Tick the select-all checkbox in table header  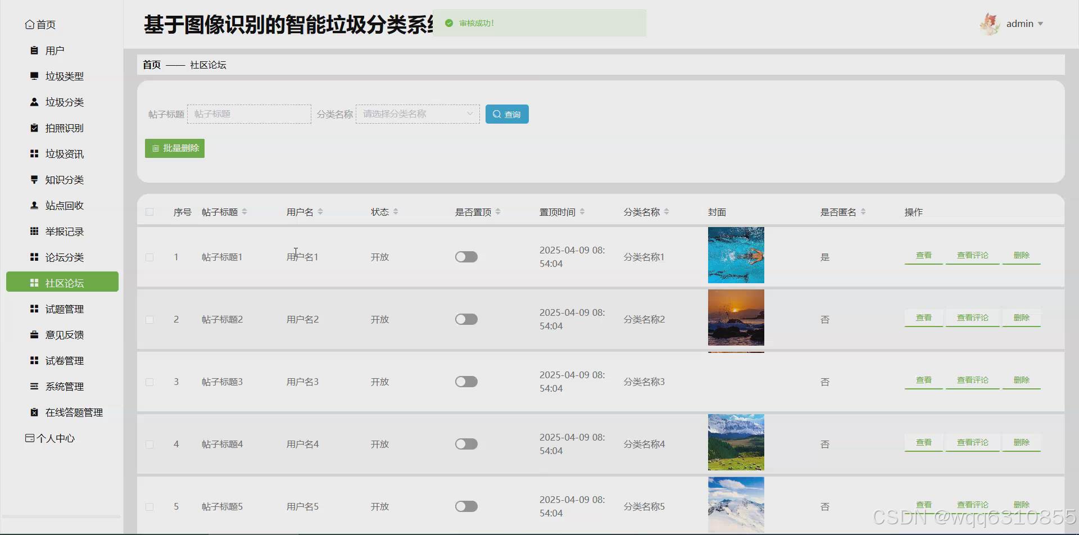click(149, 212)
